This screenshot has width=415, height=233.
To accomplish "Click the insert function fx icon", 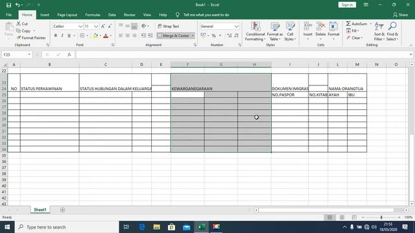I will 69,54.
